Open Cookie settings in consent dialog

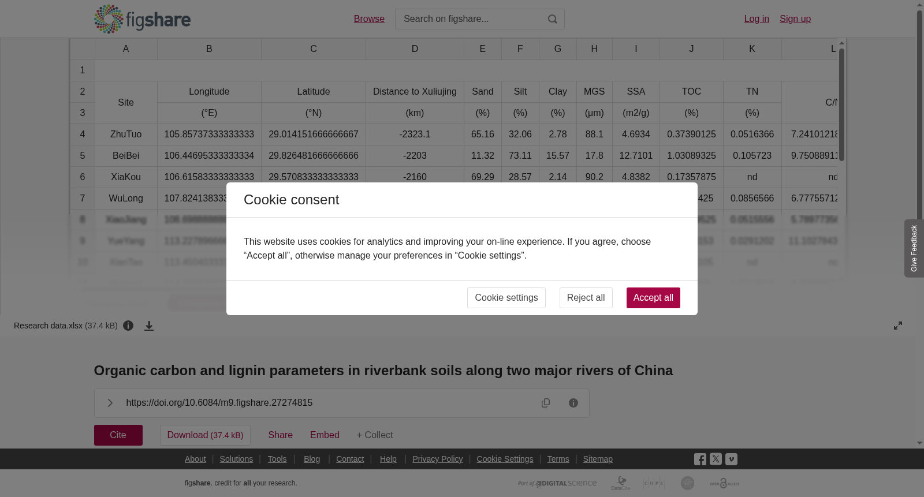tap(506, 298)
